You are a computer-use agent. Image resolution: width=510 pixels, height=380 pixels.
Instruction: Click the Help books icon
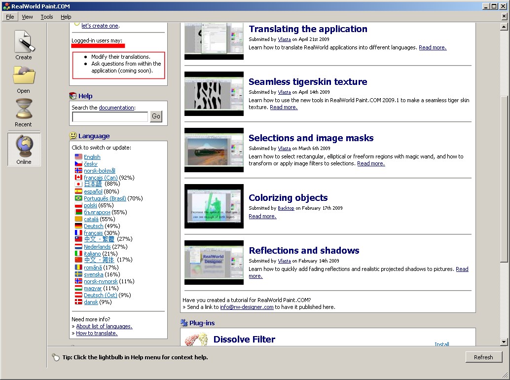coord(73,96)
